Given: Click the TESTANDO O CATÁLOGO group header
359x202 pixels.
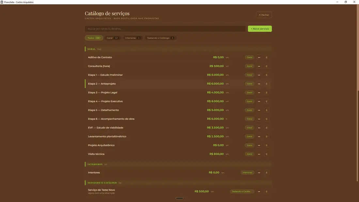Looking at the screenshot, I should tap(178, 183).
